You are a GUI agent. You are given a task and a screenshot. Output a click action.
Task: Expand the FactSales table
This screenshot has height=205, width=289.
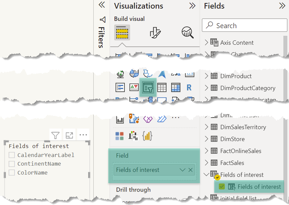[207, 163]
